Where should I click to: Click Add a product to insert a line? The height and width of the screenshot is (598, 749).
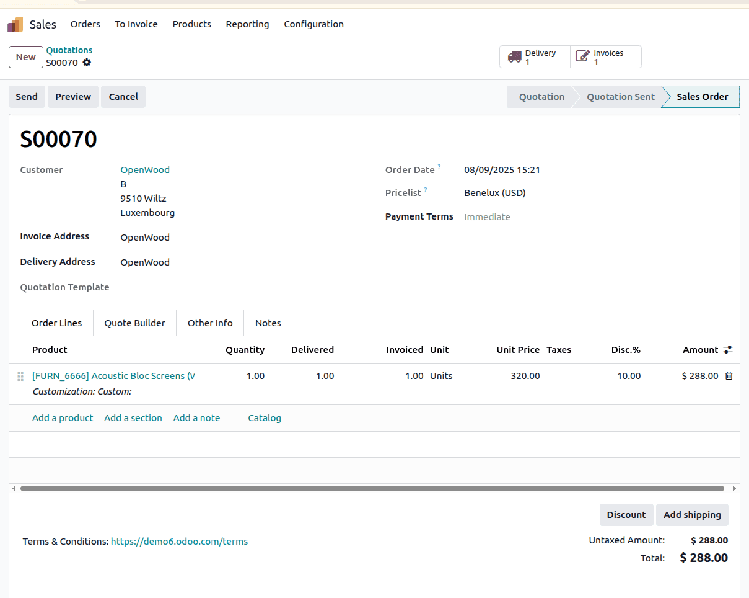coord(62,417)
